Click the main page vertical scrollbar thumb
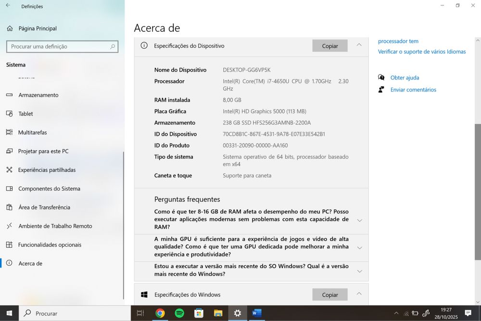This screenshot has height=321, width=481. [x=478, y=192]
